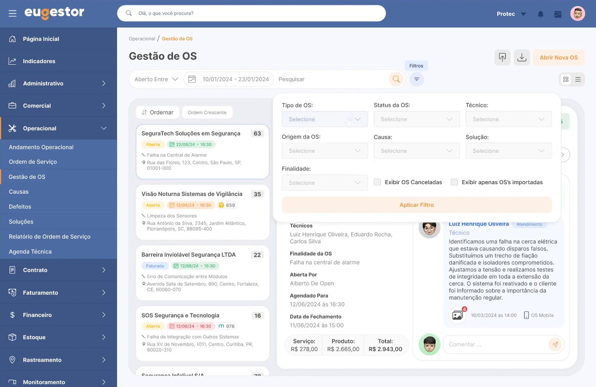Enable Exibir apenas OS's importadas checkbox
The height and width of the screenshot is (387, 596).
[x=454, y=182]
